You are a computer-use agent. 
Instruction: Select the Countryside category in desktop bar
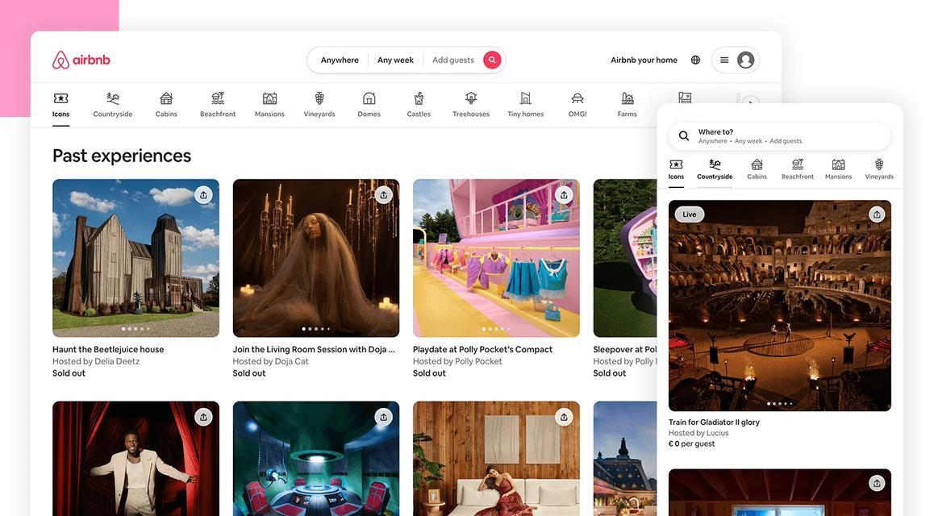pyautogui.click(x=113, y=105)
